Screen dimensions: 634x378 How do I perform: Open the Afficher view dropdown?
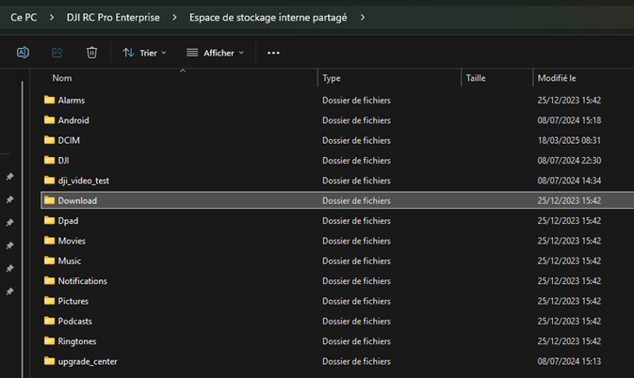[x=215, y=53]
